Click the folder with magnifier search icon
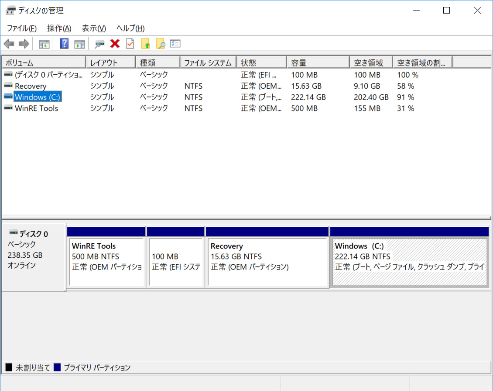493x391 pixels. (x=161, y=43)
